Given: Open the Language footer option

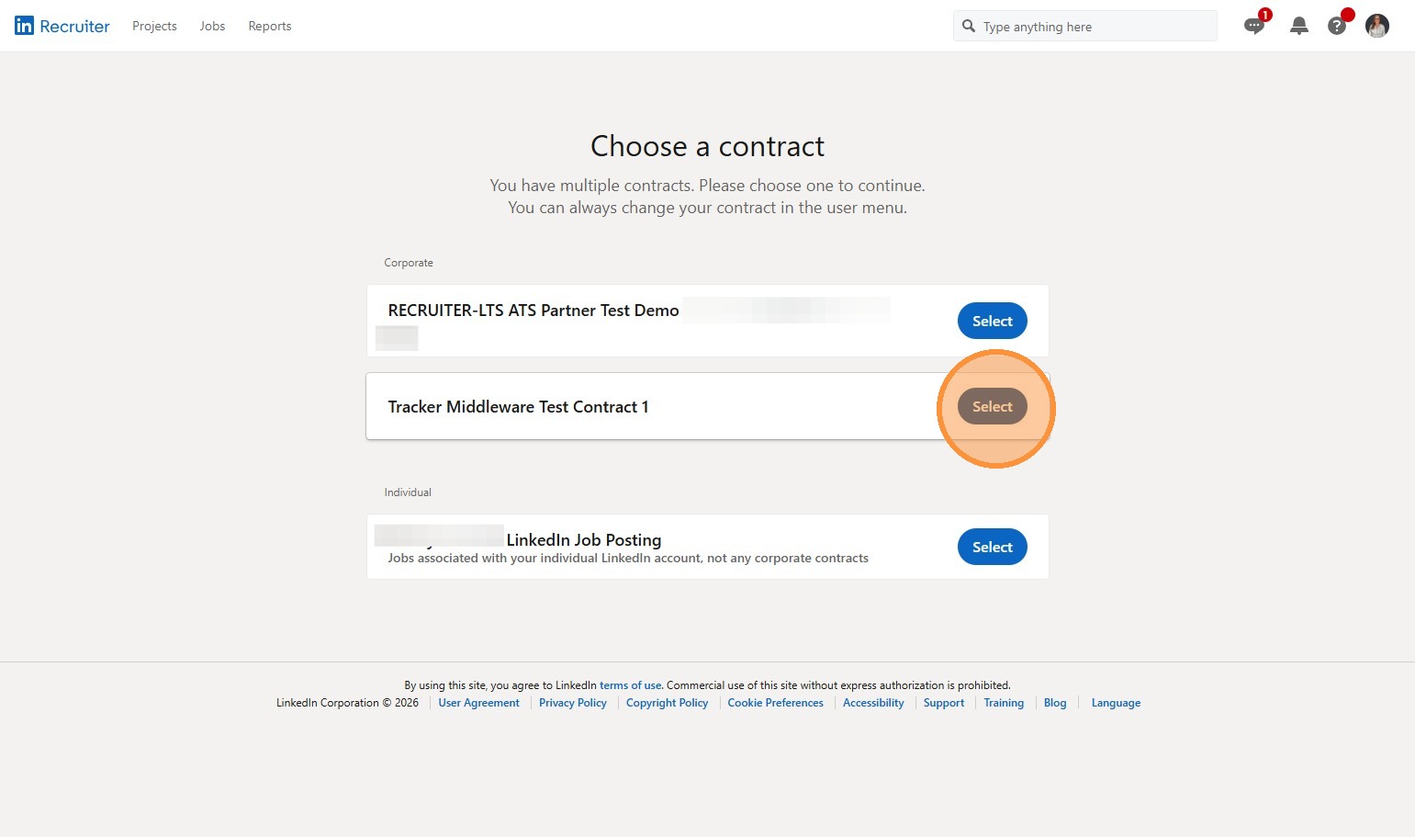Looking at the screenshot, I should coord(1116,703).
